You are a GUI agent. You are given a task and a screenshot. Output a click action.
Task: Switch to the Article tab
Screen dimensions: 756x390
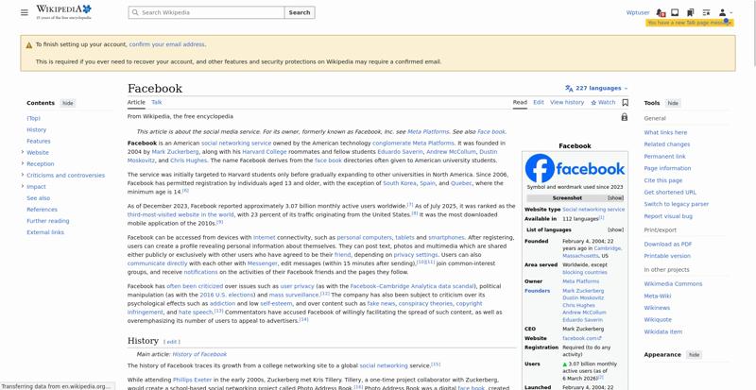click(136, 102)
